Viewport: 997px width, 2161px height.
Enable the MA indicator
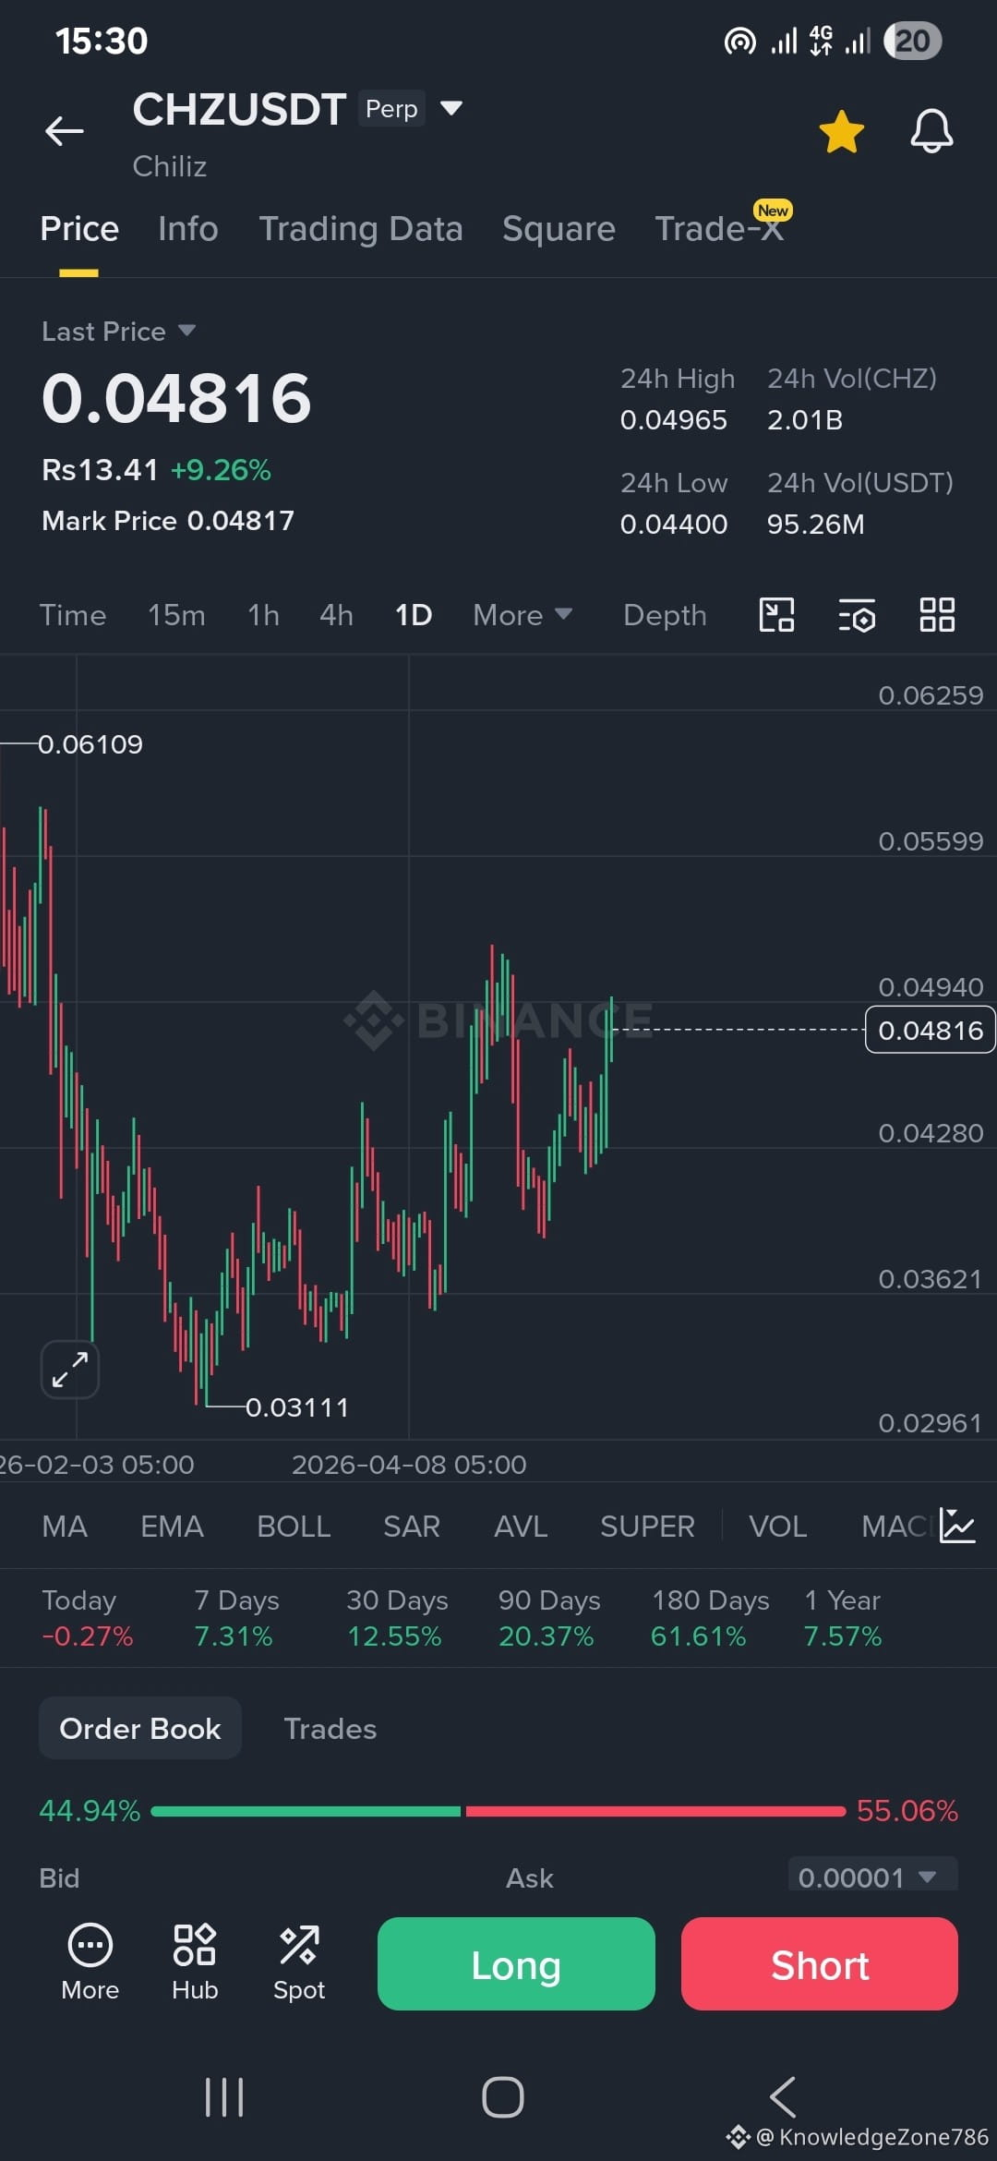65,1527
